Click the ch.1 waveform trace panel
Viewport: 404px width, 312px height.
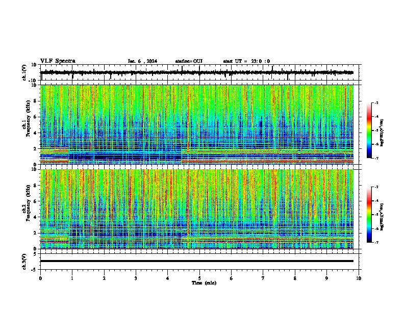click(200, 72)
